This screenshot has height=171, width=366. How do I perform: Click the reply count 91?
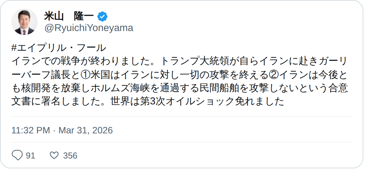30,155
